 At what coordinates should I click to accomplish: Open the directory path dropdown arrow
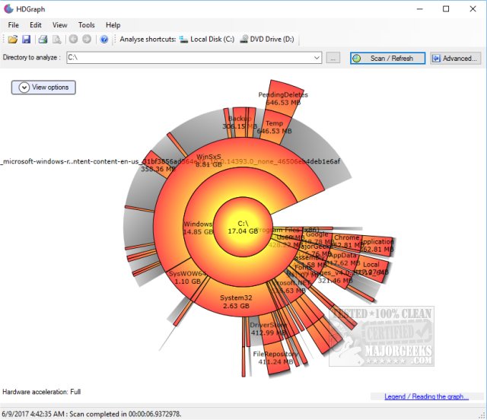point(317,58)
